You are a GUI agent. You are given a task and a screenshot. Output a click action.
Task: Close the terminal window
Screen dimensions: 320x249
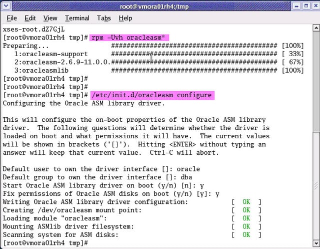coord(315,6)
